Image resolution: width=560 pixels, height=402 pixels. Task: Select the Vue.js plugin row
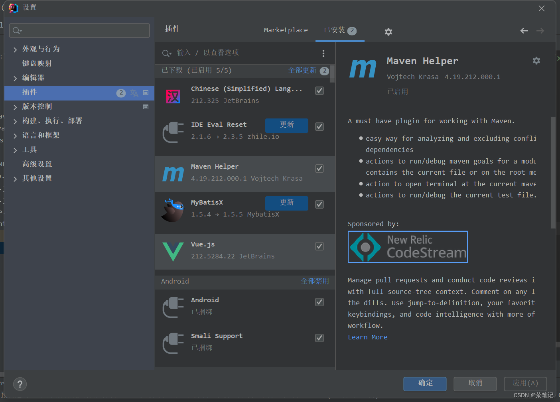245,252
